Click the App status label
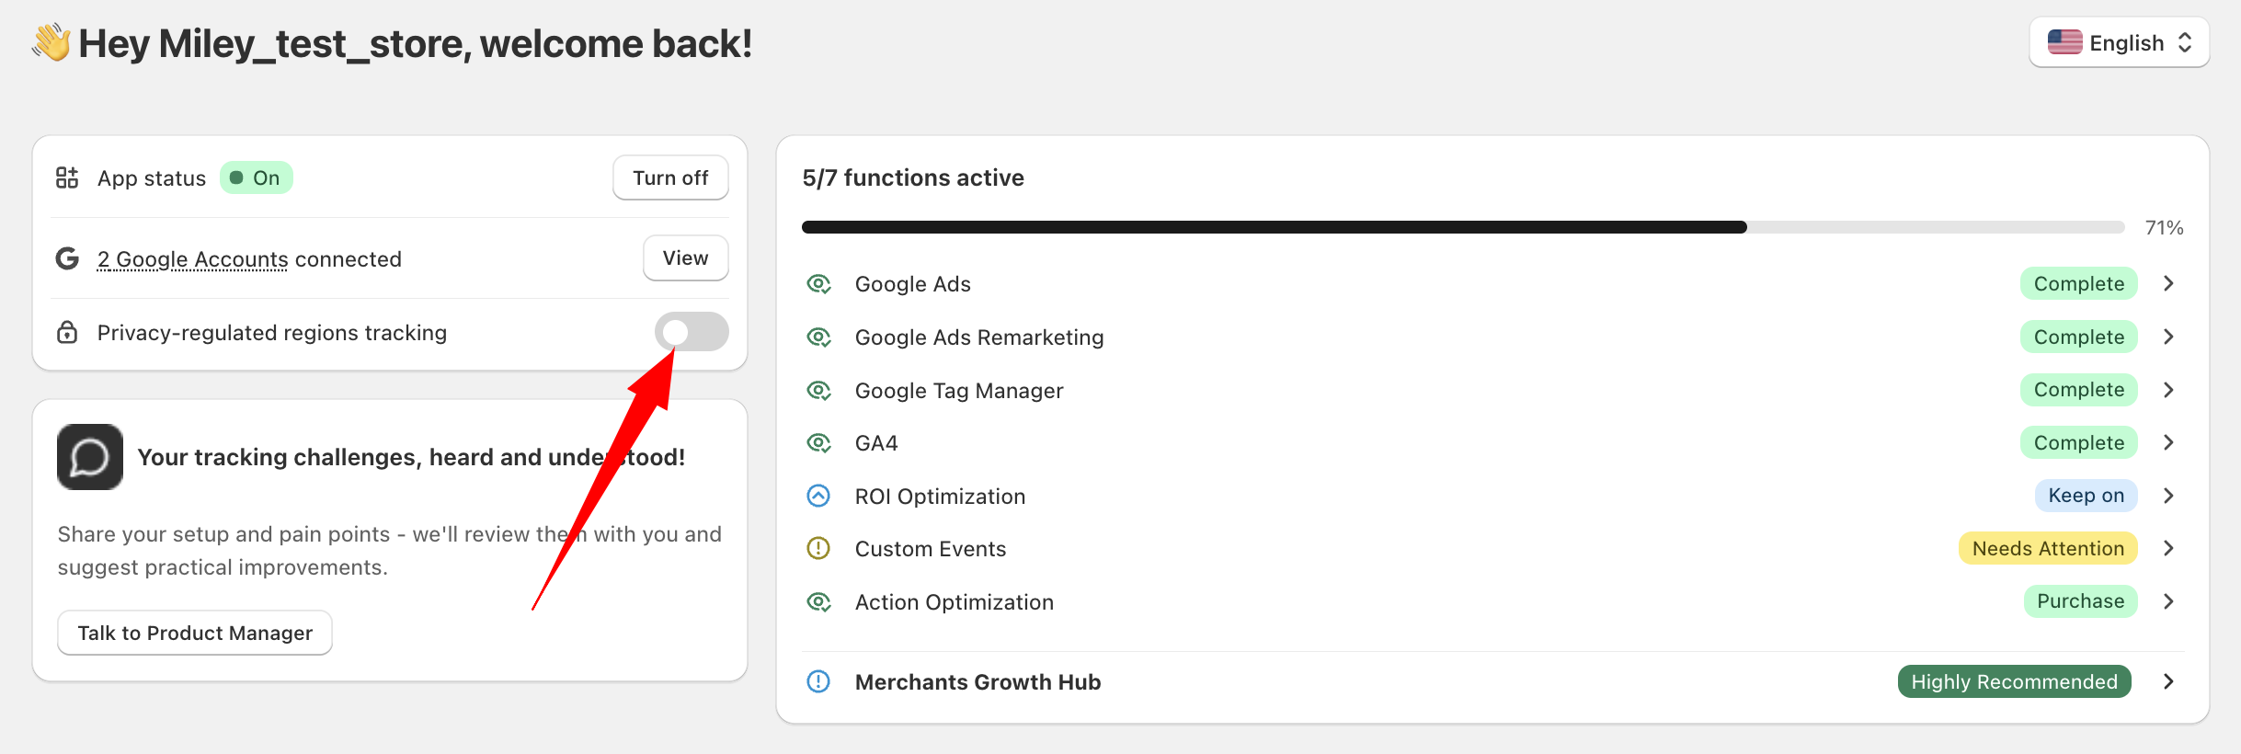 (152, 178)
